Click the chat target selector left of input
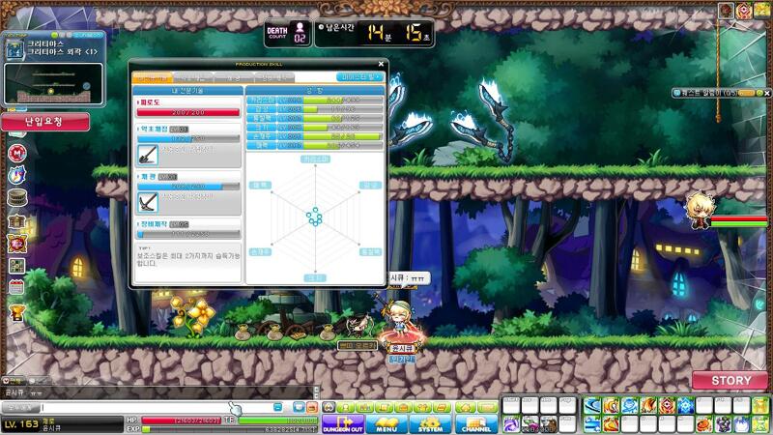The height and width of the screenshot is (435, 773). [19, 407]
